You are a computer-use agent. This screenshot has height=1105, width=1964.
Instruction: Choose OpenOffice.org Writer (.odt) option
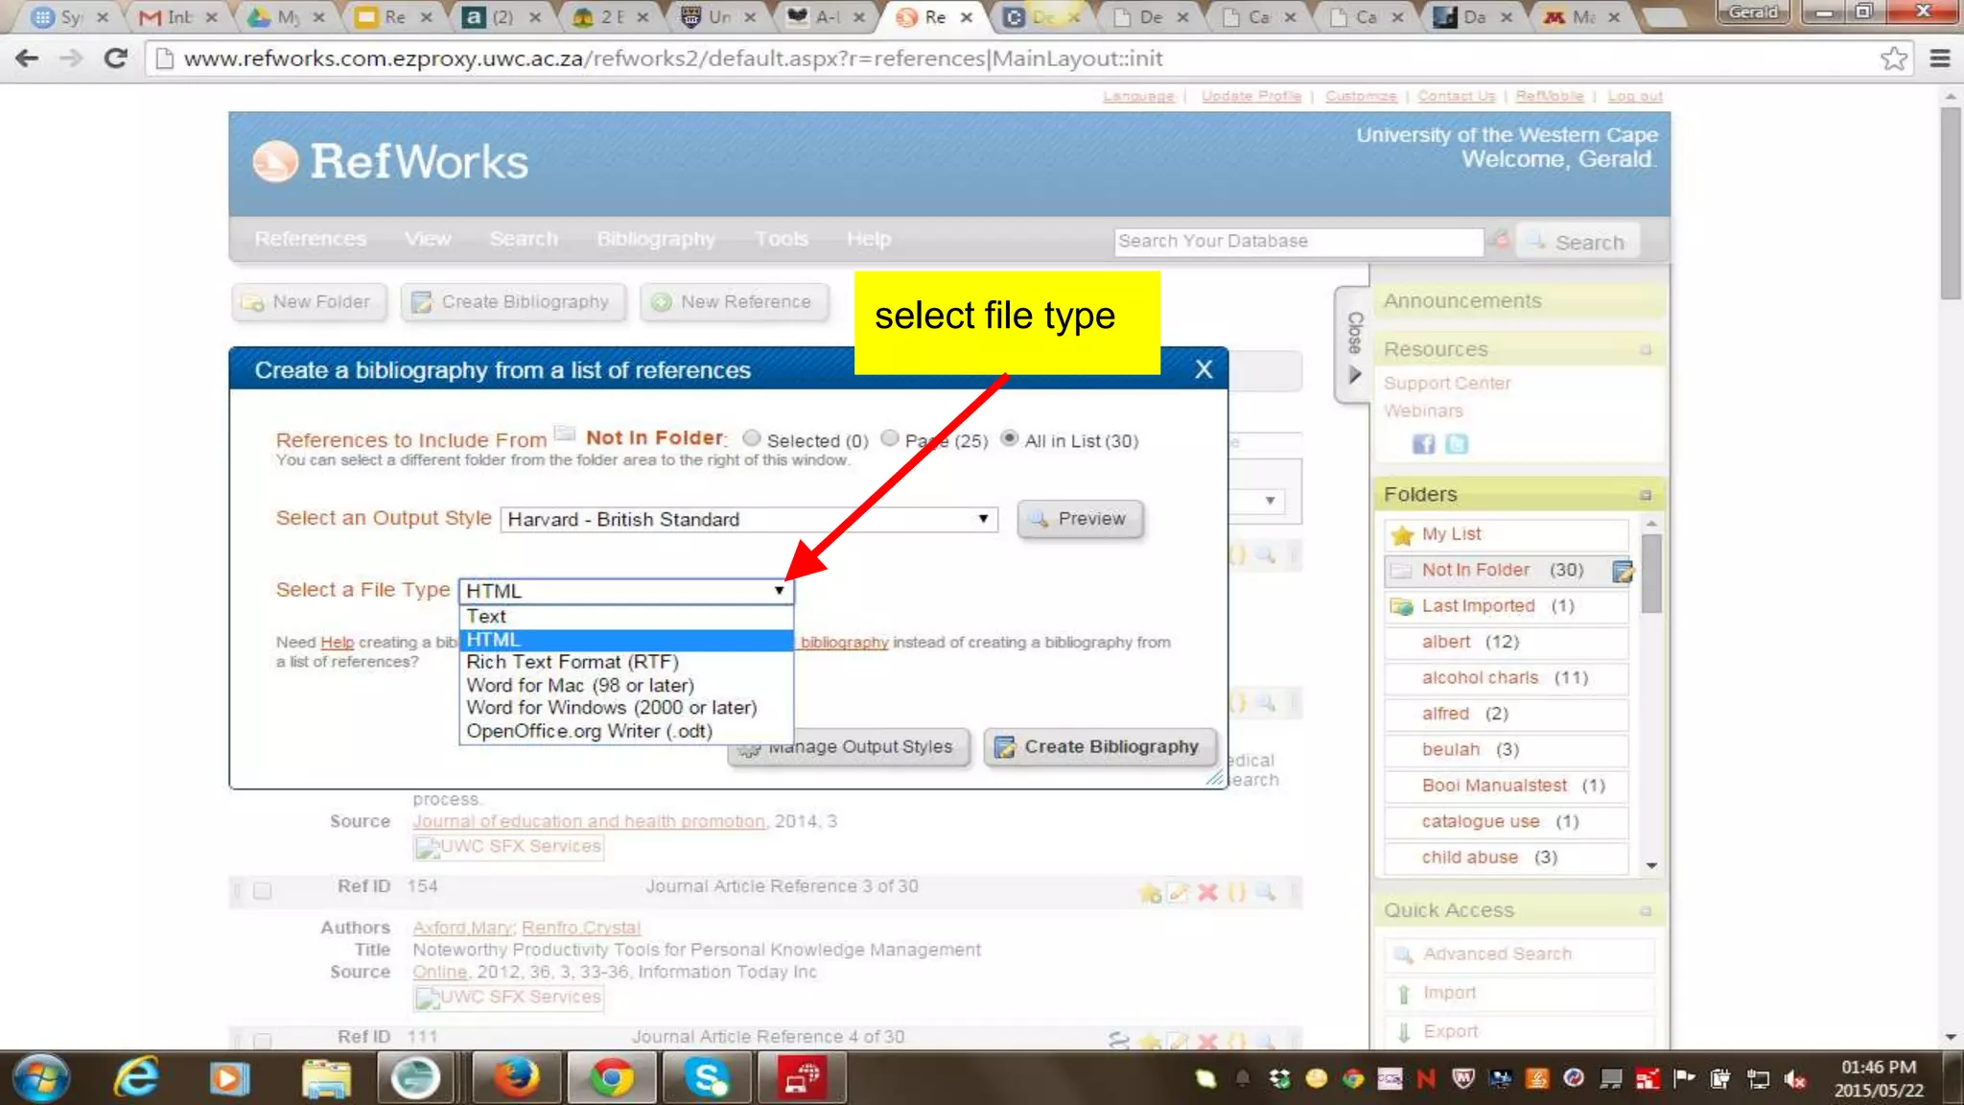click(626, 731)
